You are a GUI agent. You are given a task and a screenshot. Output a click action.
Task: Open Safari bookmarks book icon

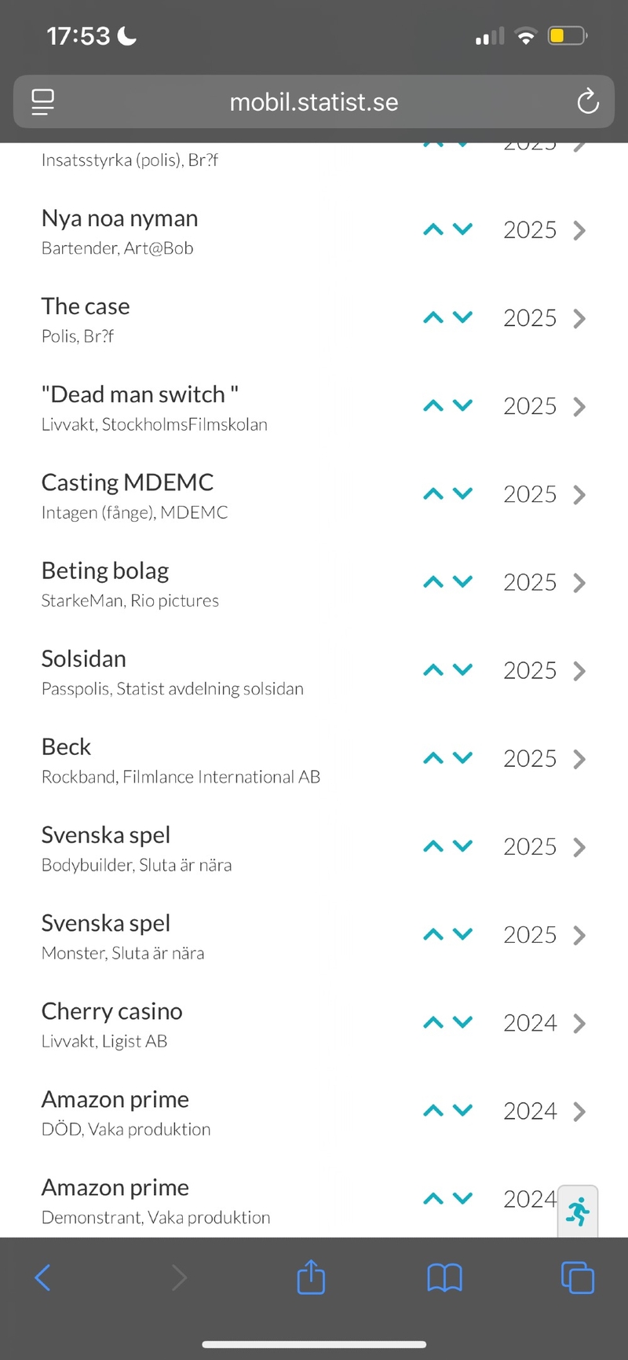pyautogui.click(x=444, y=1278)
